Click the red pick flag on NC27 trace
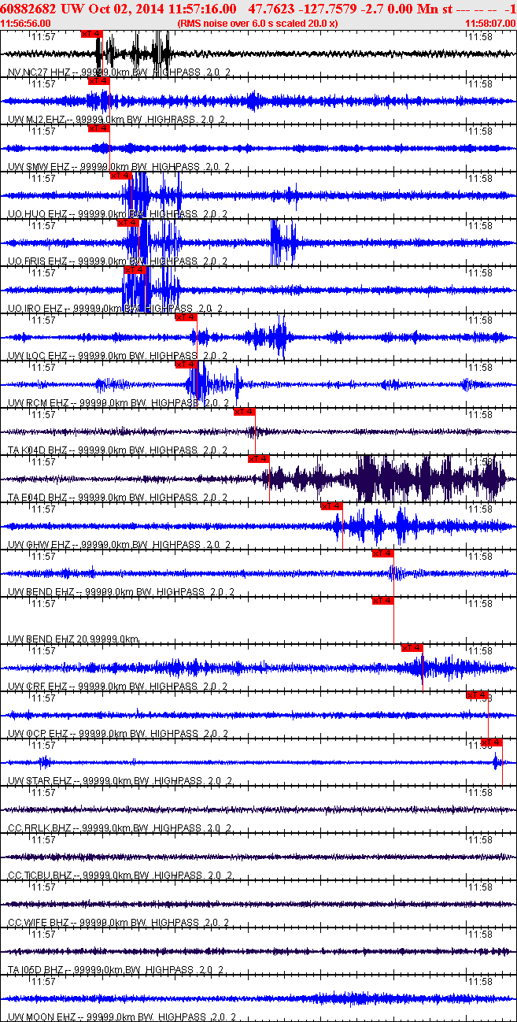 click(x=91, y=34)
